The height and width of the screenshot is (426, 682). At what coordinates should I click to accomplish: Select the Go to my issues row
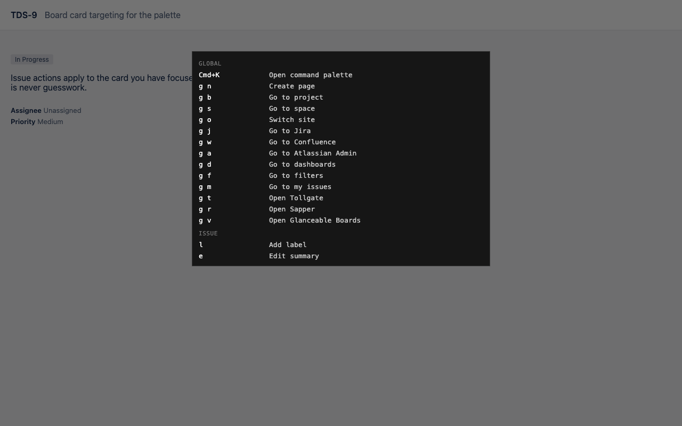pyautogui.click(x=341, y=187)
